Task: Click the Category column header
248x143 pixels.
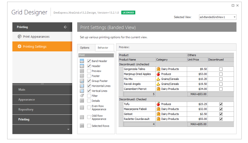Action: [171, 60]
